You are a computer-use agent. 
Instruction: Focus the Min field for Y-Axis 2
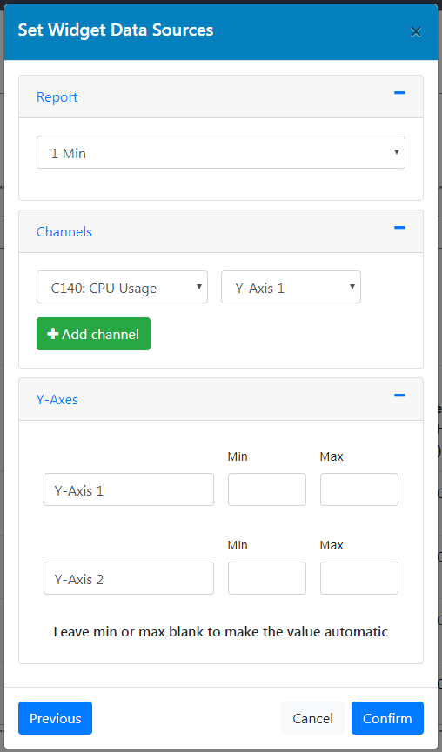(x=267, y=578)
